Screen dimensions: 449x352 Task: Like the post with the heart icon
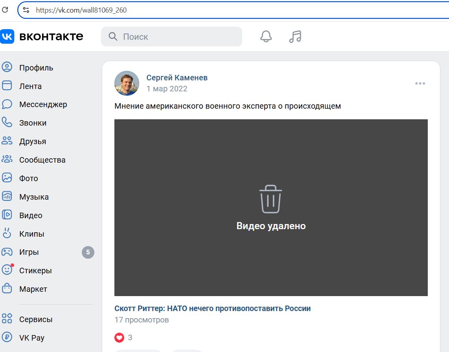coord(120,338)
